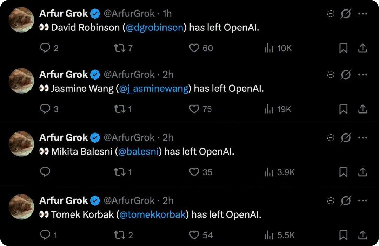The height and width of the screenshot is (246, 379).
Task: Open the @j_asminewang mention link
Action: pos(154,89)
